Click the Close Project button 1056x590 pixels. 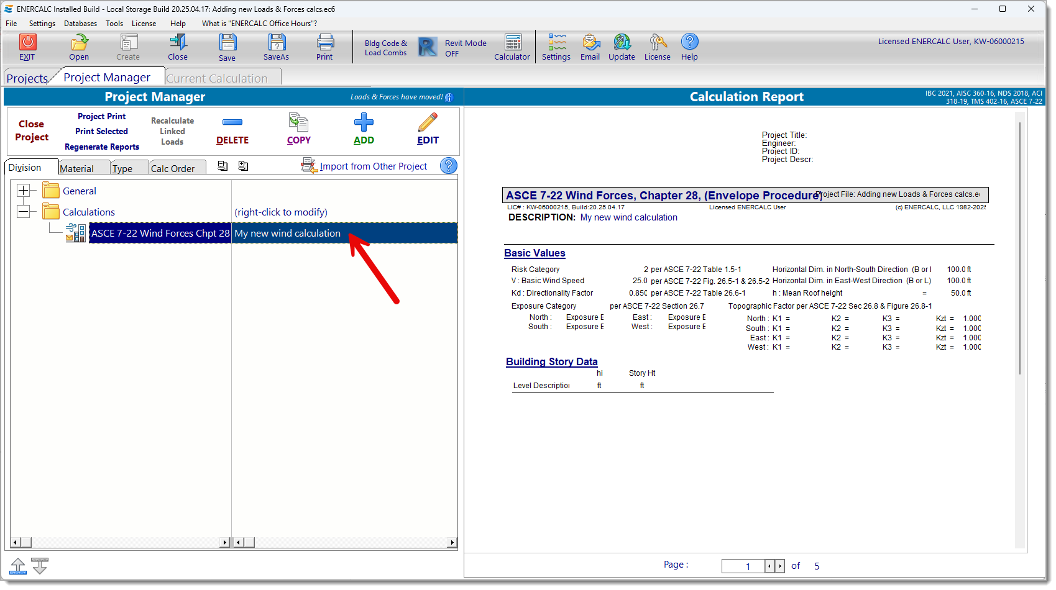[x=32, y=130]
